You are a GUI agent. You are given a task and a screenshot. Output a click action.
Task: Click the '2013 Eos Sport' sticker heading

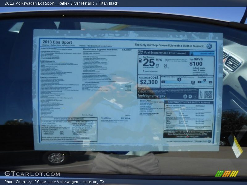click(x=57, y=42)
